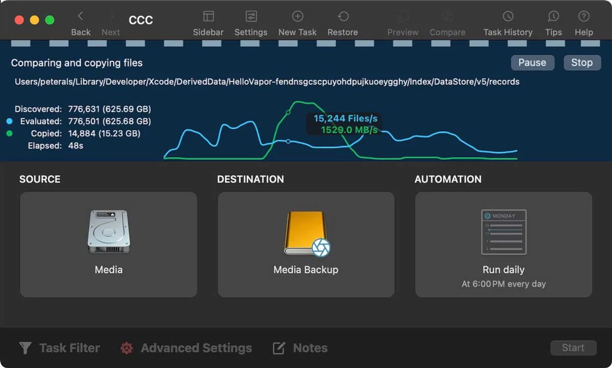
Task: Open Help from the toolbar
Action: [584, 23]
